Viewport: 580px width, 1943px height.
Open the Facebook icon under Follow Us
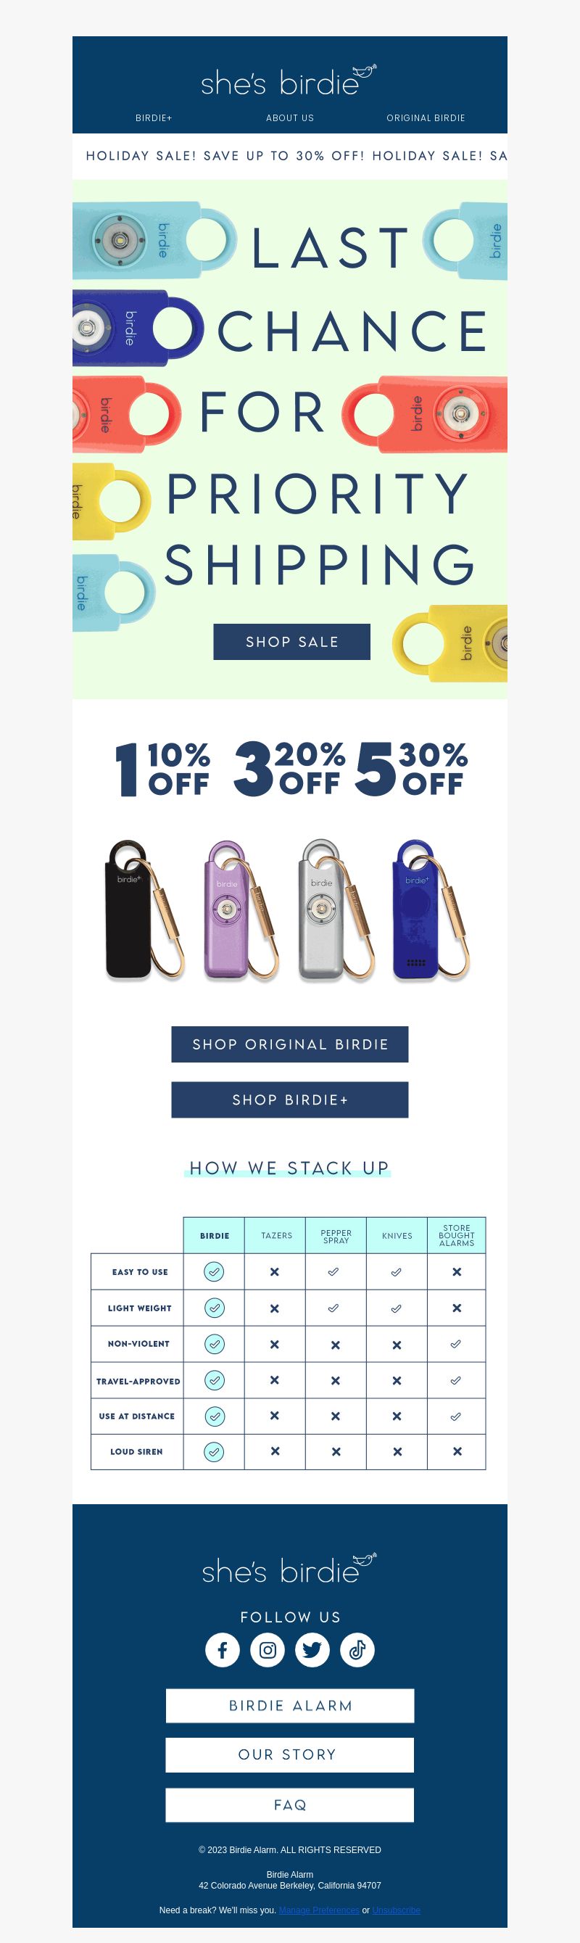pos(223,1649)
